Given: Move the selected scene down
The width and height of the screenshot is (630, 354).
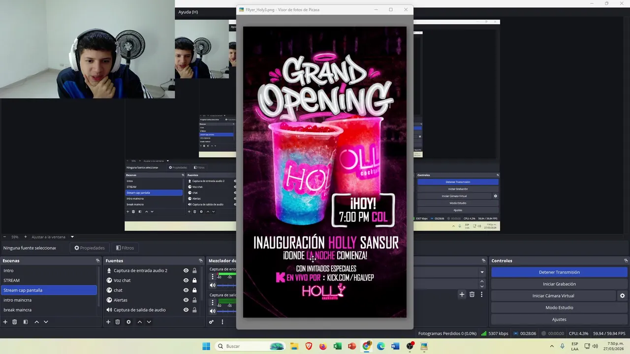Looking at the screenshot, I should (46, 322).
